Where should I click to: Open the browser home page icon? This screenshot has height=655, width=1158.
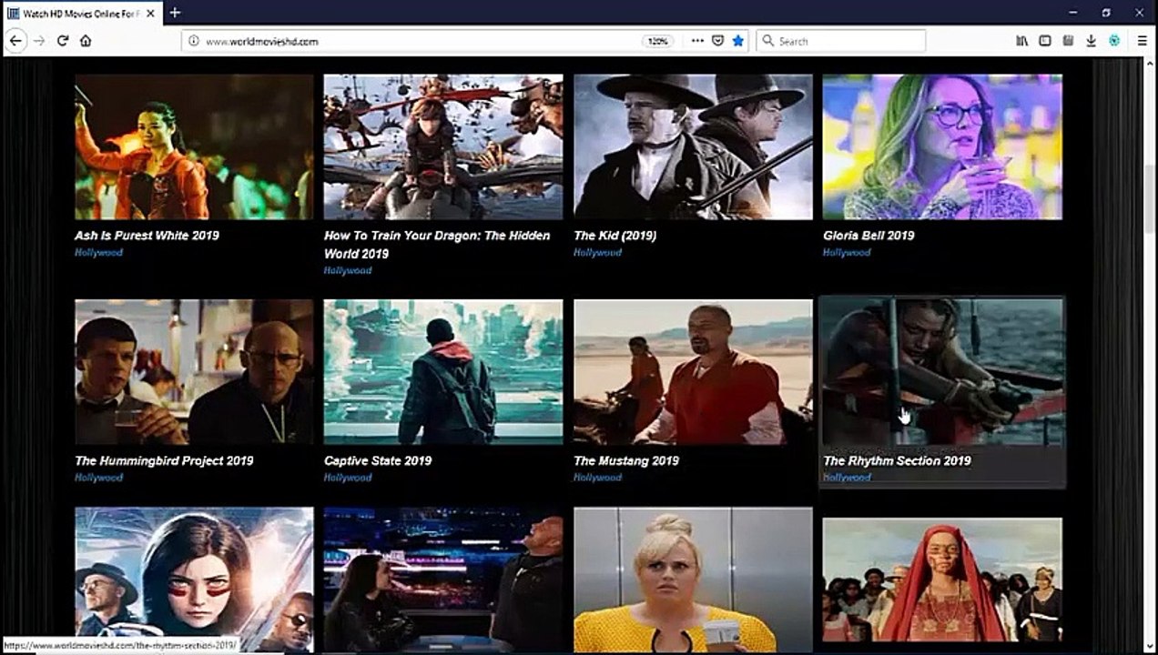[86, 41]
